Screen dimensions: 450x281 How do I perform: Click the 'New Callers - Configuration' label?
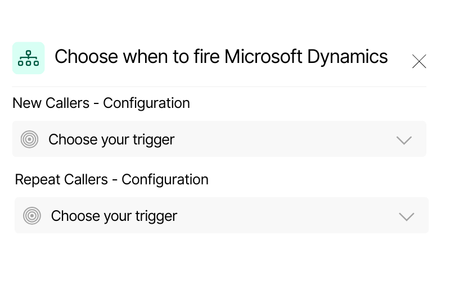point(101,103)
